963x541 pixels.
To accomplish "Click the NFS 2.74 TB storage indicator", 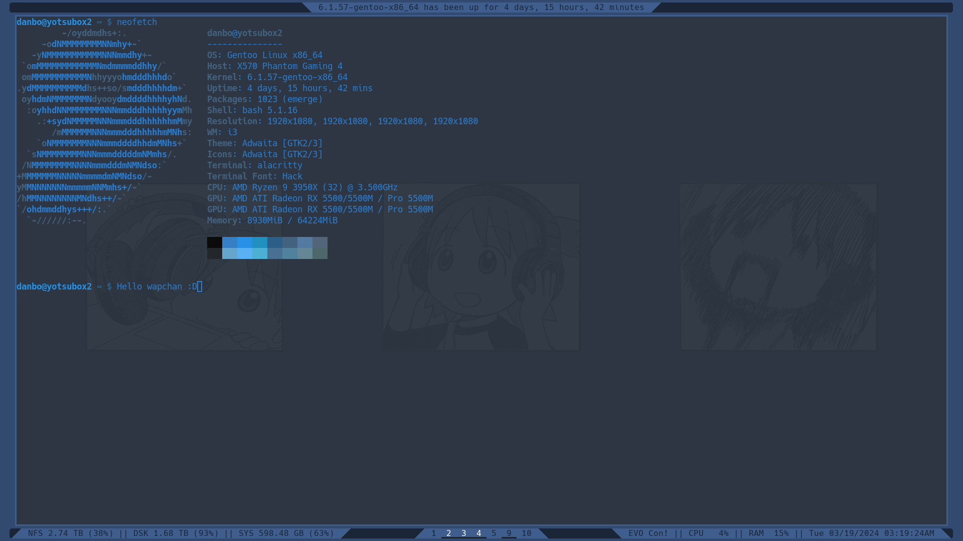I will (x=71, y=533).
